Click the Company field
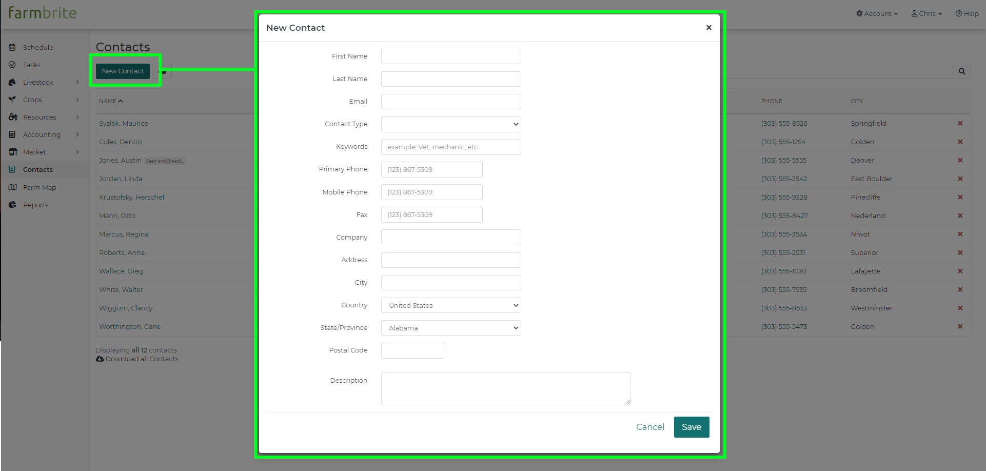This screenshot has height=471, width=986. click(x=451, y=237)
